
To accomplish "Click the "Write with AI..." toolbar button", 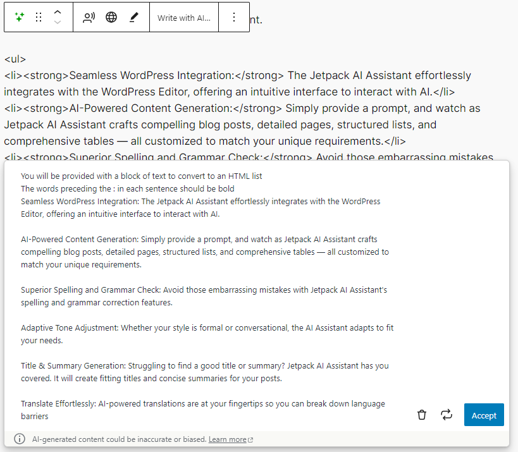I will click(184, 18).
